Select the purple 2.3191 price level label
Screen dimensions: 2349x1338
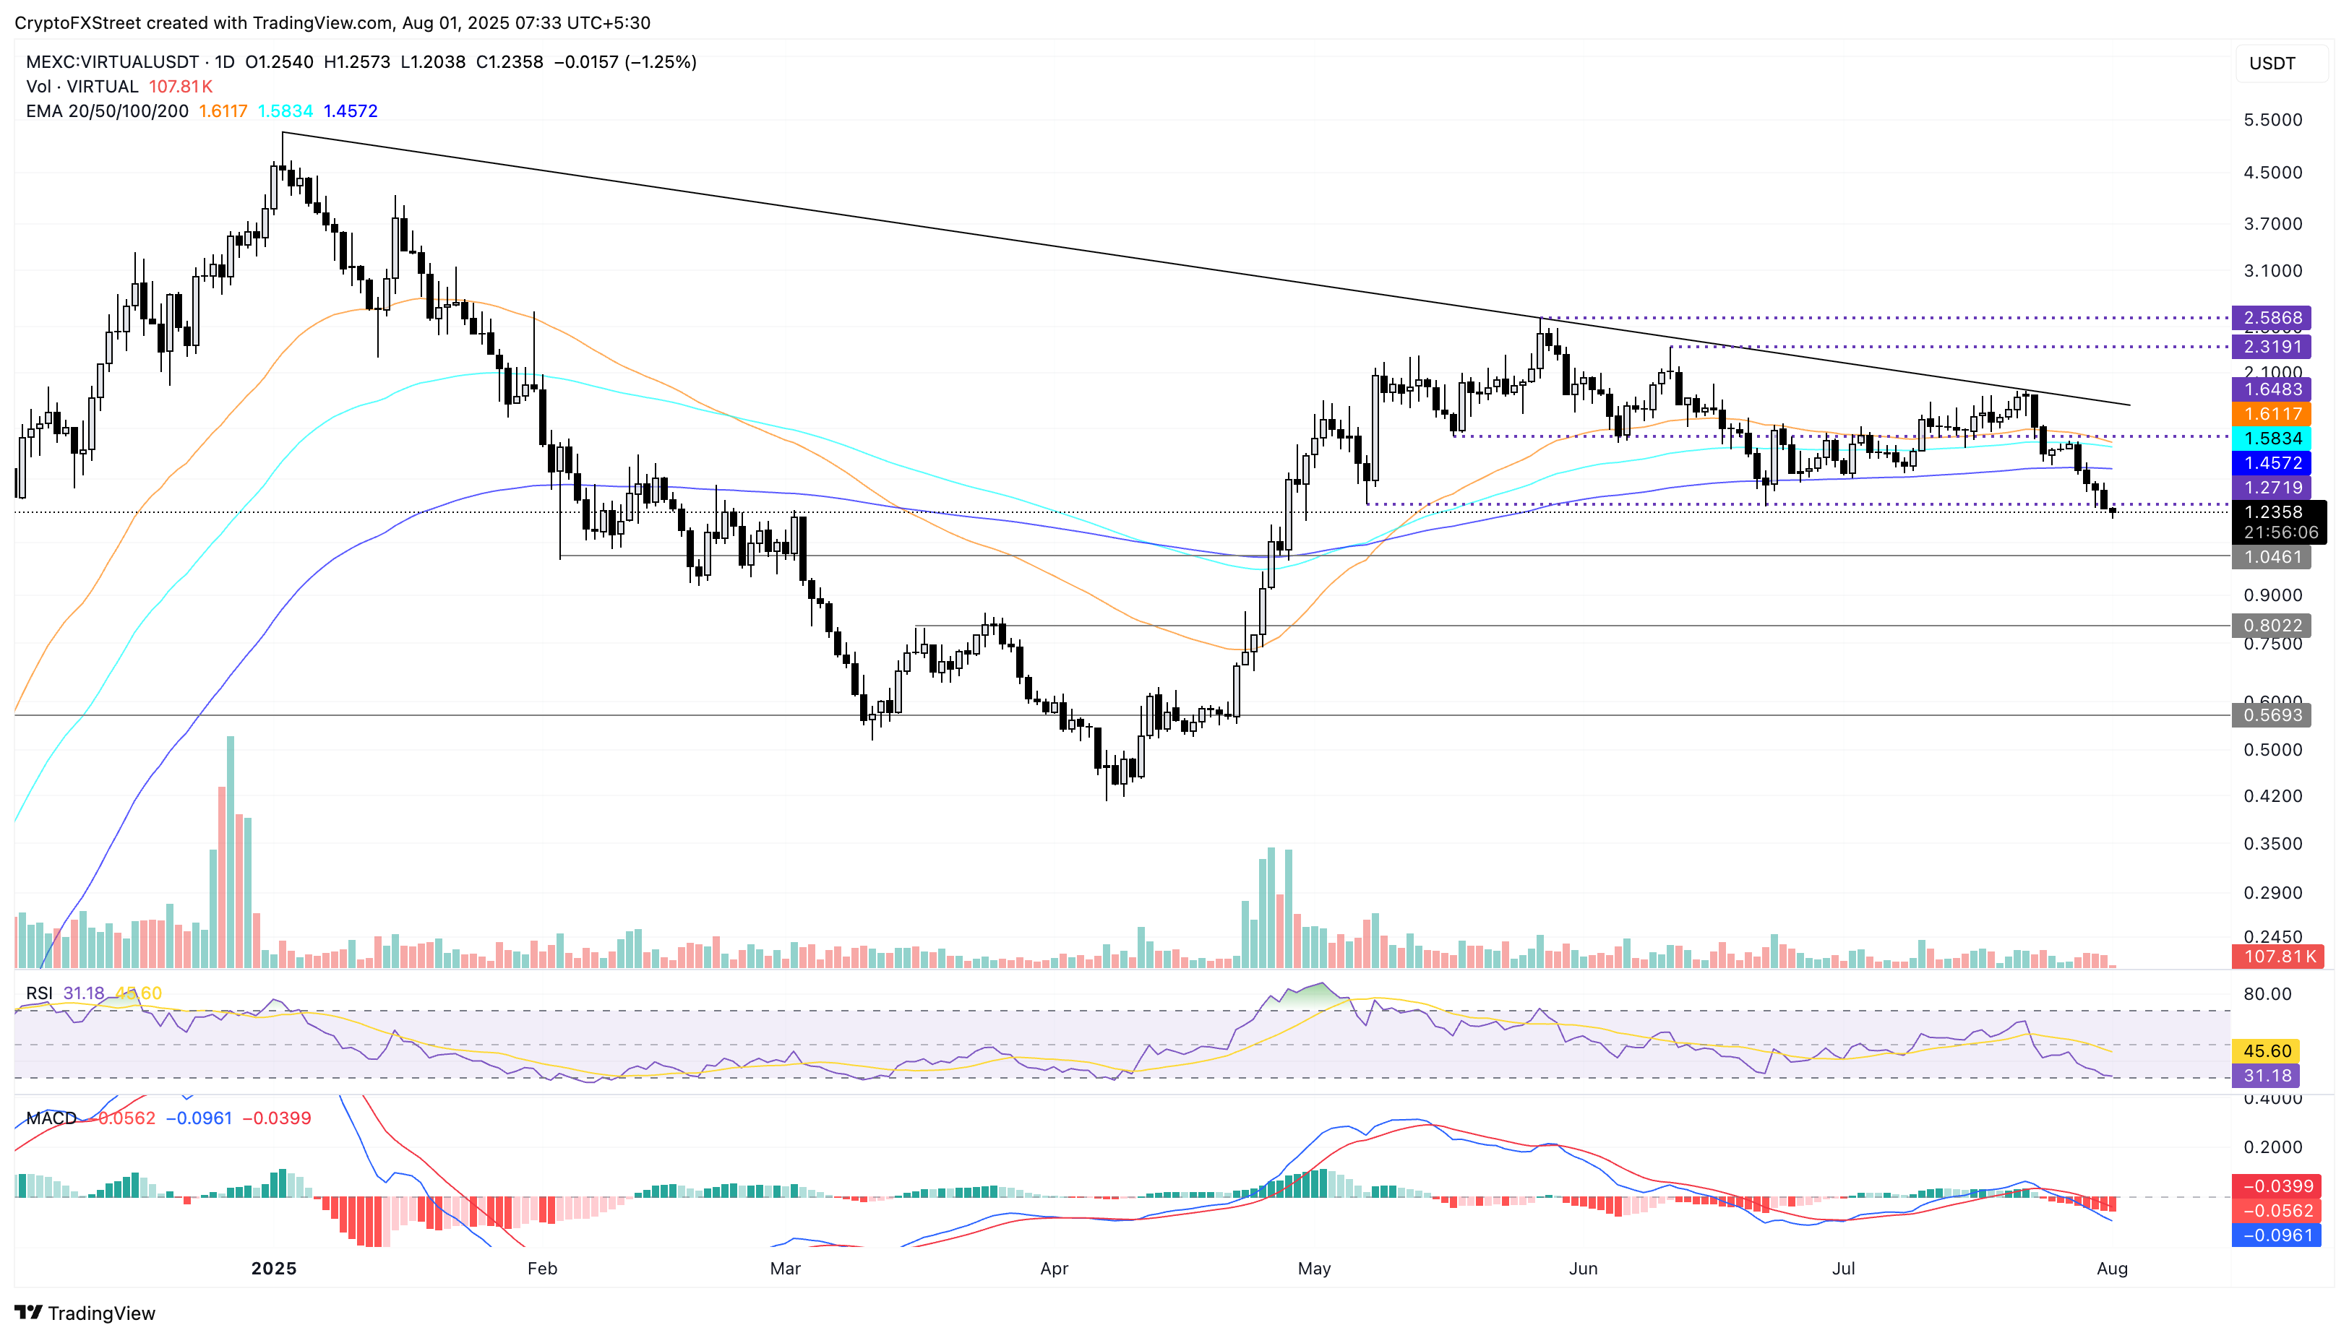[2272, 347]
